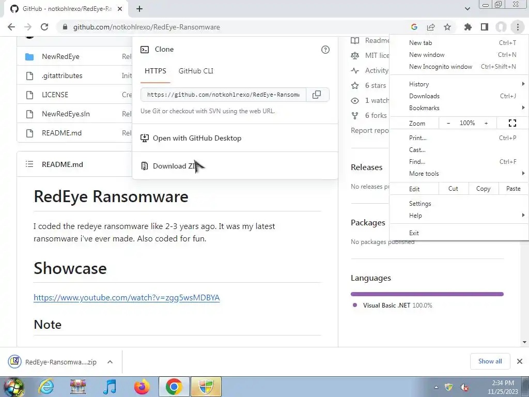Click the Copy button in Edit row
Screen dimensions: 529x397
483,189
